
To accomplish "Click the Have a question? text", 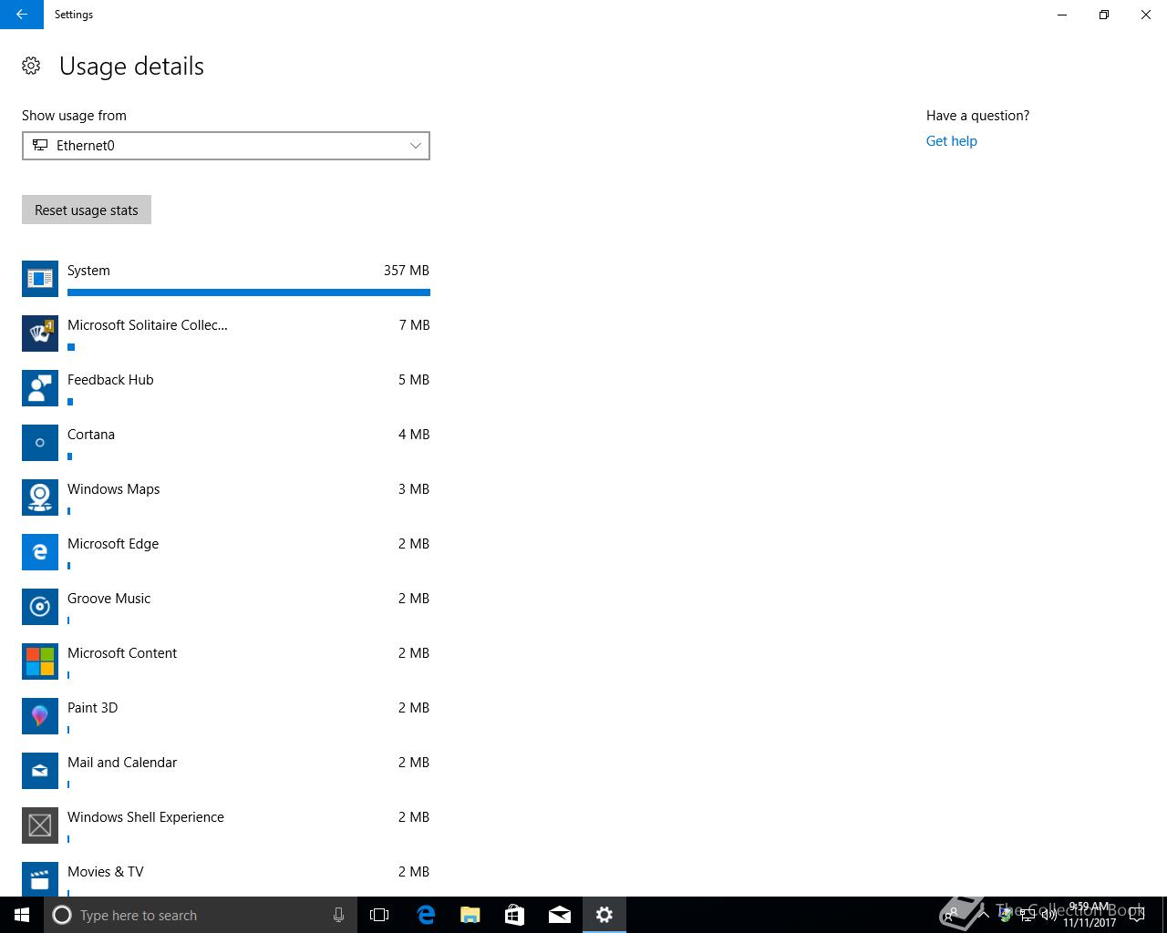I will [978, 116].
